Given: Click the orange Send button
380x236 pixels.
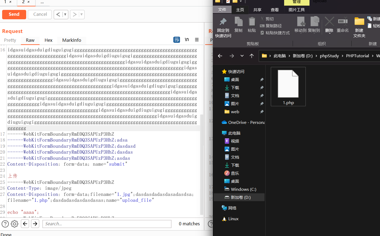Looking at the screenshot, I should 14,14.
